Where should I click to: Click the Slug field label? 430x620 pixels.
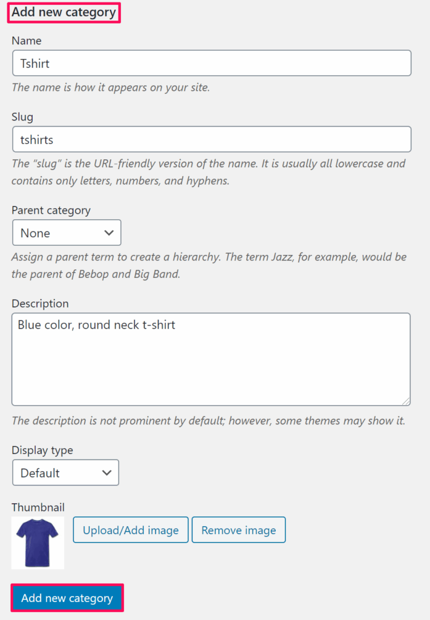(22, 117)
